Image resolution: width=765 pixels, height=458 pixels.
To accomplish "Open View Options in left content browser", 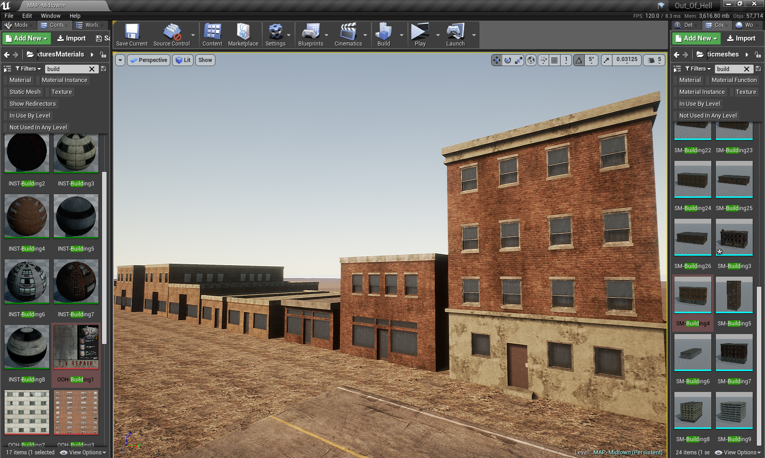I will click(83, 453).
